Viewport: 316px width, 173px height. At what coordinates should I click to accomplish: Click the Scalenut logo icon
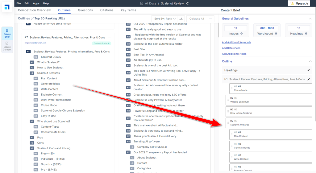coord(7,7)
